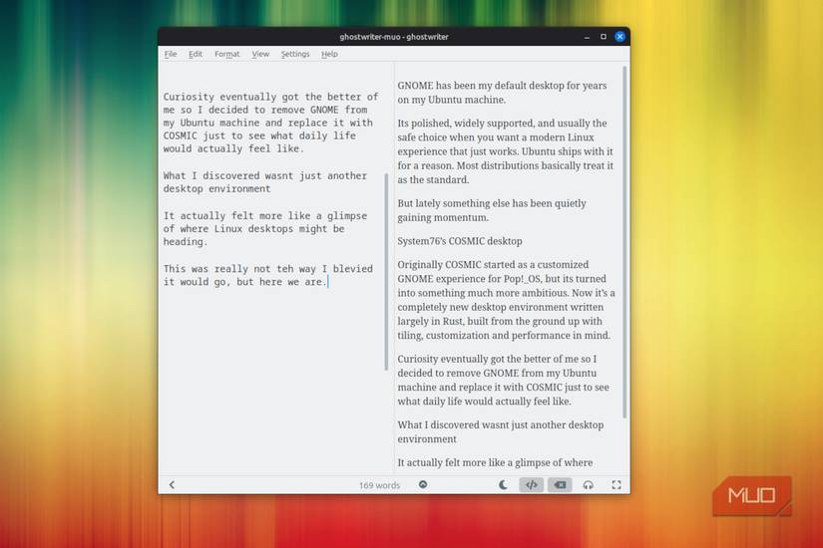Click the window title "ghostwriter-muo - ghostwriter"
This screenshot has width=823, height=548.
tap(394, 37)
